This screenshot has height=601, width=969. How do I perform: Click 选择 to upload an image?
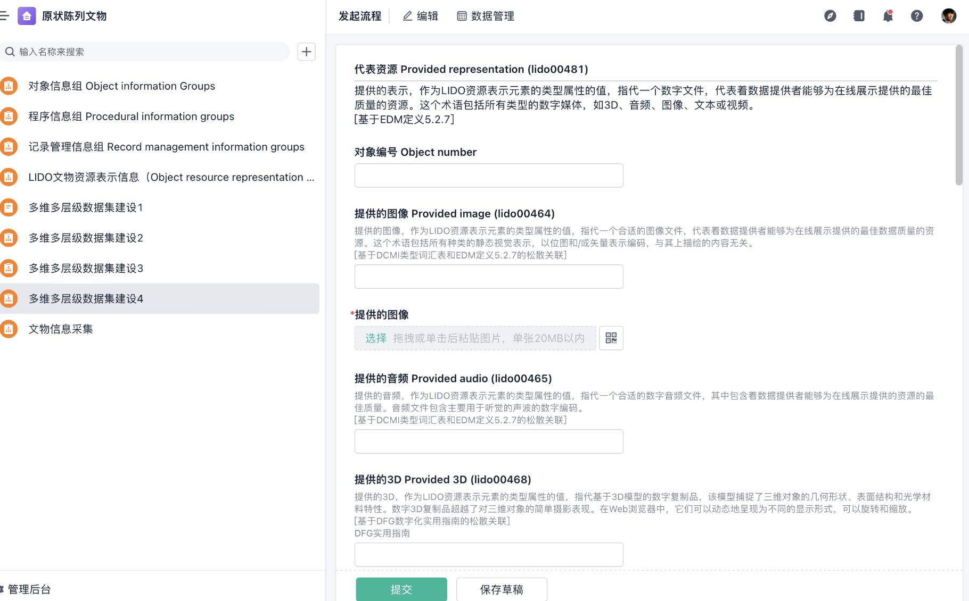pyautogui.click(x=375, y=338)
